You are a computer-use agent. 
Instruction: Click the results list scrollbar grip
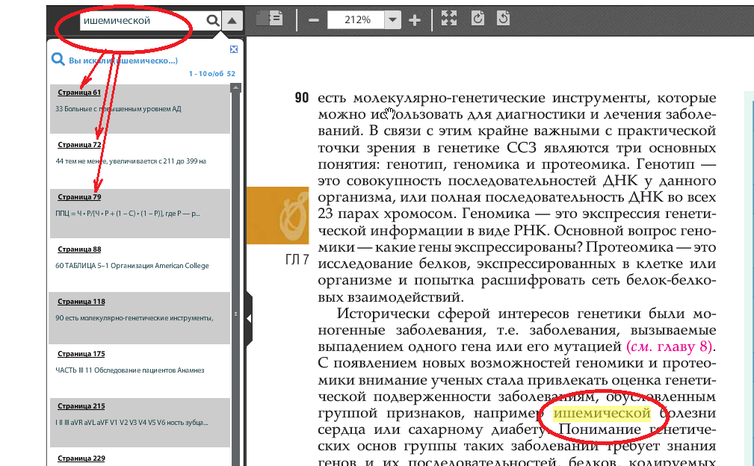point(235,314)
